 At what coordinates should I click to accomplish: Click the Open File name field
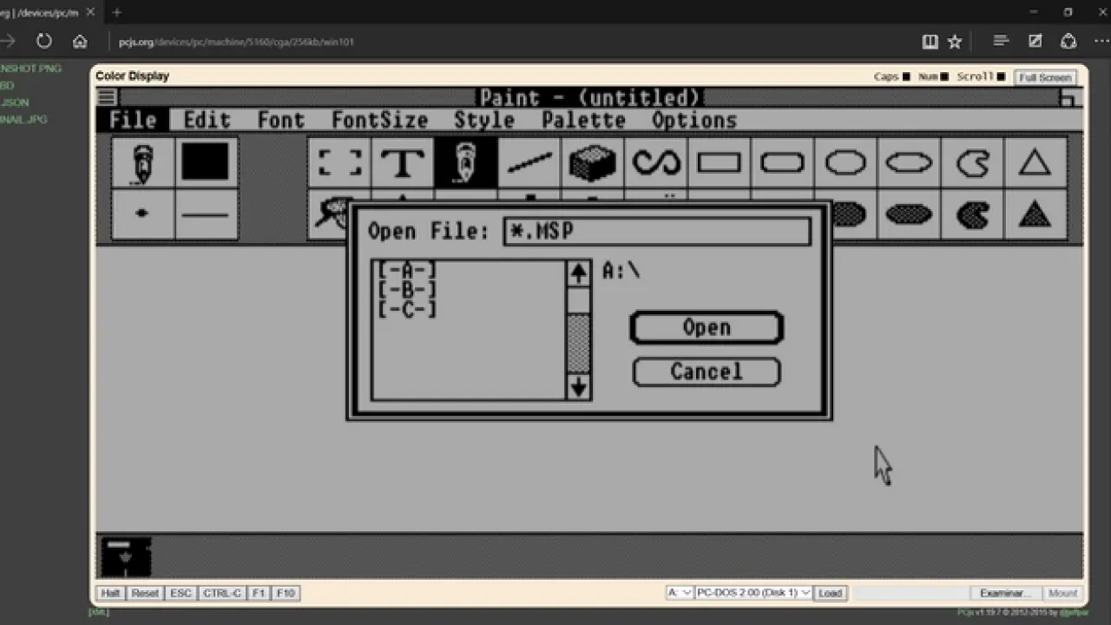tap(657, 231)
